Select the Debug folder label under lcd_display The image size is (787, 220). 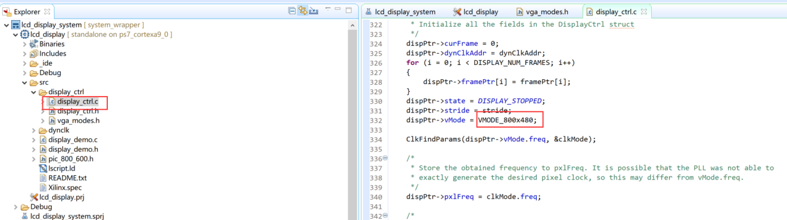(x=51, y=73)
